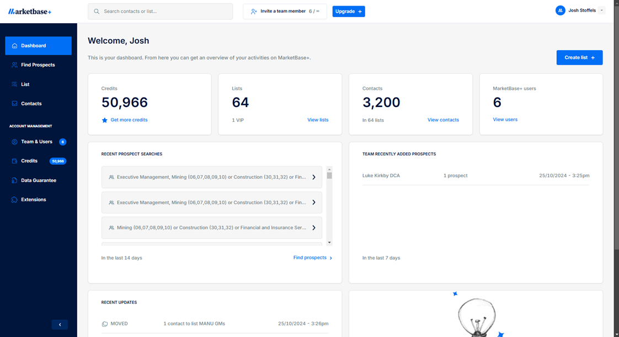619x337 pixels.
Task: Click the Data Guarantee icon
Action: tap(14, 180)
